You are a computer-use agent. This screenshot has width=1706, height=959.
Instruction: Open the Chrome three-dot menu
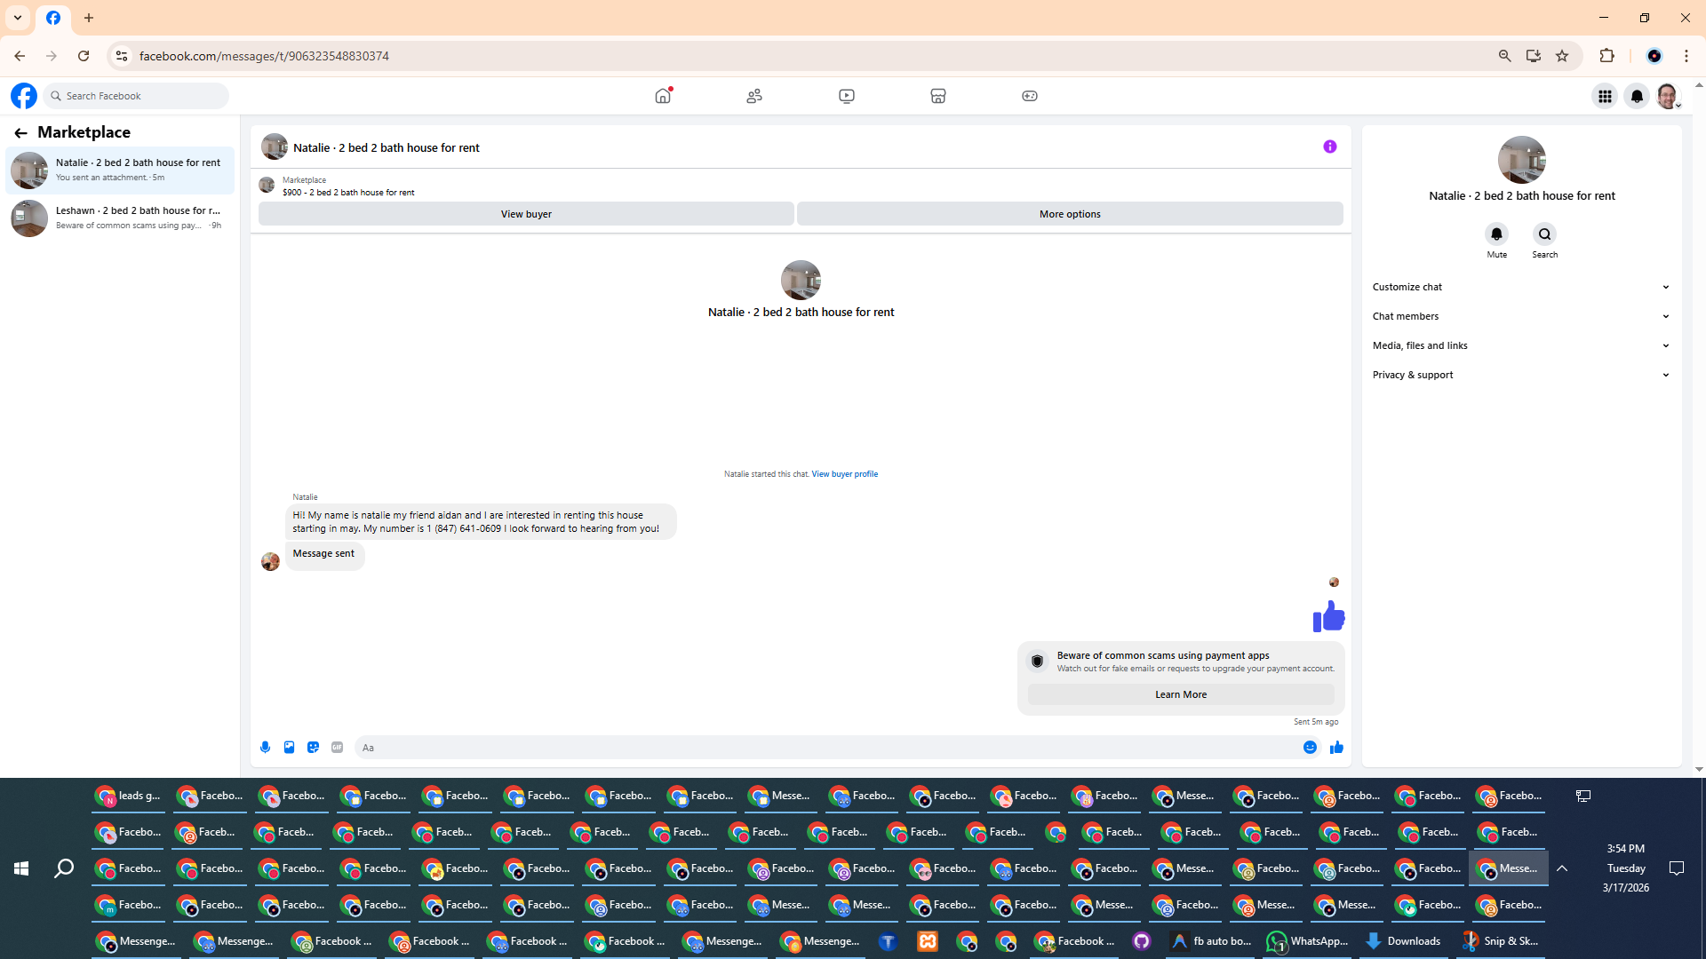click(1686, 56)
